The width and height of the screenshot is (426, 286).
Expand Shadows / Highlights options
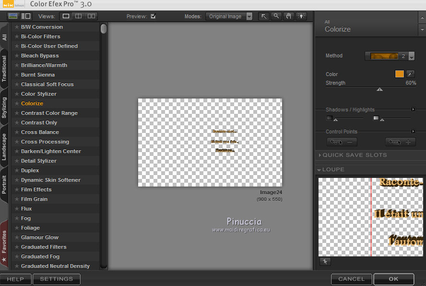(x=413, y=109)
